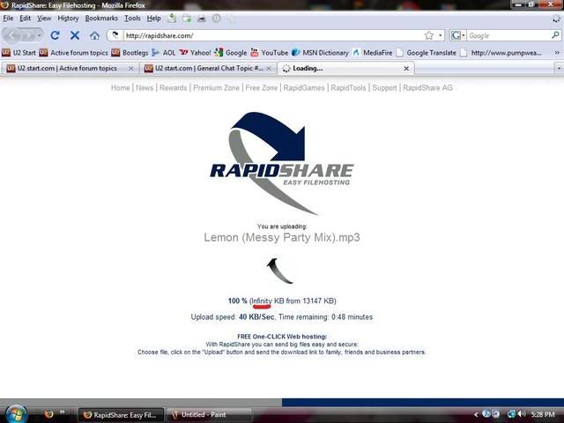The height and width of the screenshot is (423, 564).
Task: Expand the quick launch overflow chevron
Action: (62, 412)
